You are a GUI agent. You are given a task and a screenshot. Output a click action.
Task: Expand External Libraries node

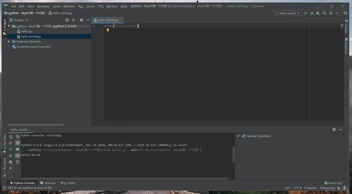point(9,42)
